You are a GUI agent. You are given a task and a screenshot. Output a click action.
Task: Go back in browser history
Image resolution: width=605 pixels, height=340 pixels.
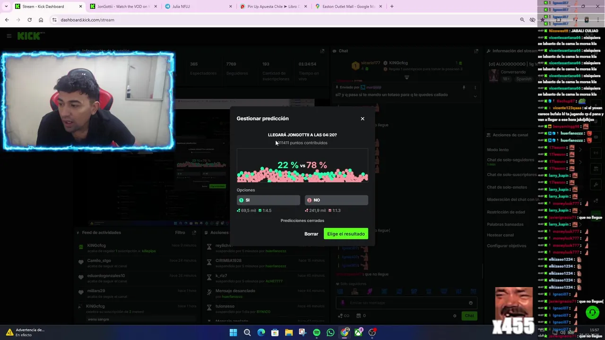click(x=7, y=20)
